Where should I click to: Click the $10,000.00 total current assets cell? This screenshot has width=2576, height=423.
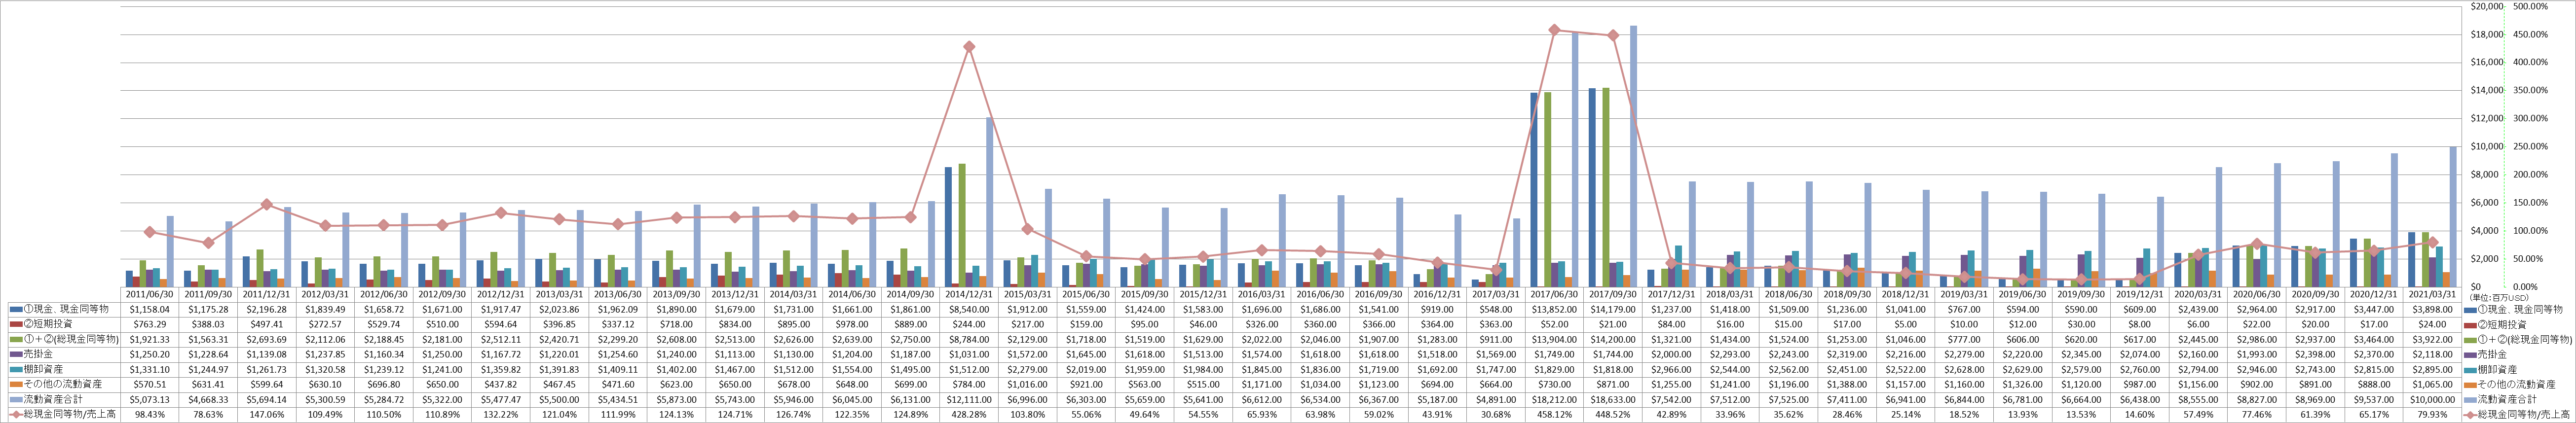[x=2432, y=399]
